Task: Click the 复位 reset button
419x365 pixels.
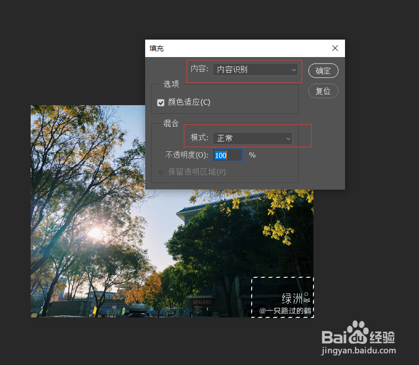Action: [323, 91]
